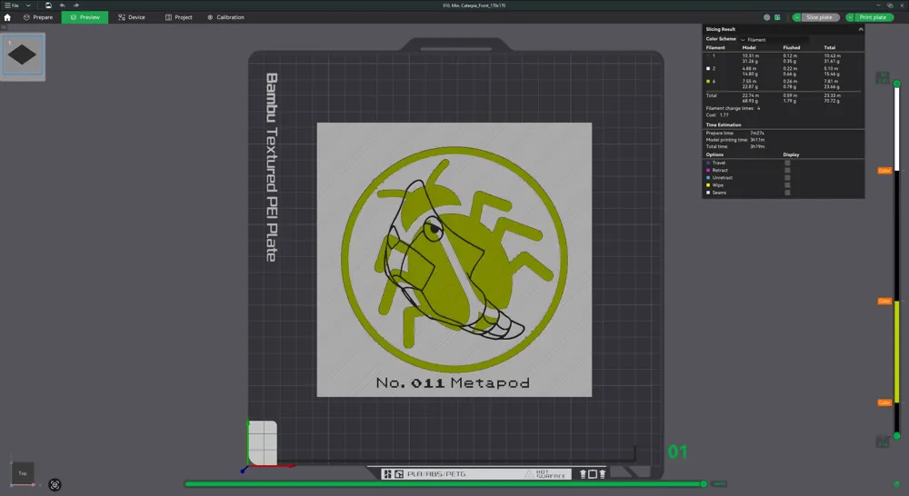The image size is (909, 496).
Task: Click the Cost 1.77 text
Action: (717, 114)
